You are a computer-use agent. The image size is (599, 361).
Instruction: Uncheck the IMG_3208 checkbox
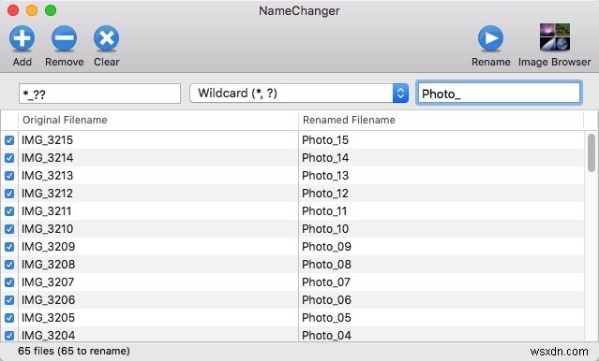[9, 265]
